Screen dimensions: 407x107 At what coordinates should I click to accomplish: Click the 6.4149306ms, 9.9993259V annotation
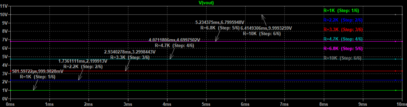coord(266,28)
